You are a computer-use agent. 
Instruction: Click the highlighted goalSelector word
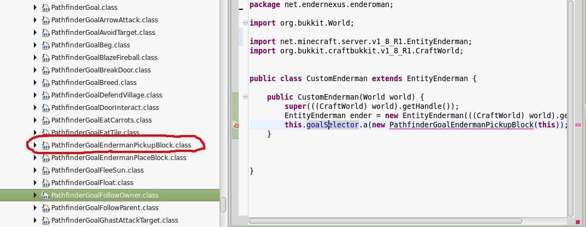[333, 125]
